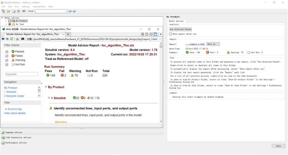This screenshot has height=155, width=288.
Task: Click the Find next right arrow
Action: coord(74,11)
